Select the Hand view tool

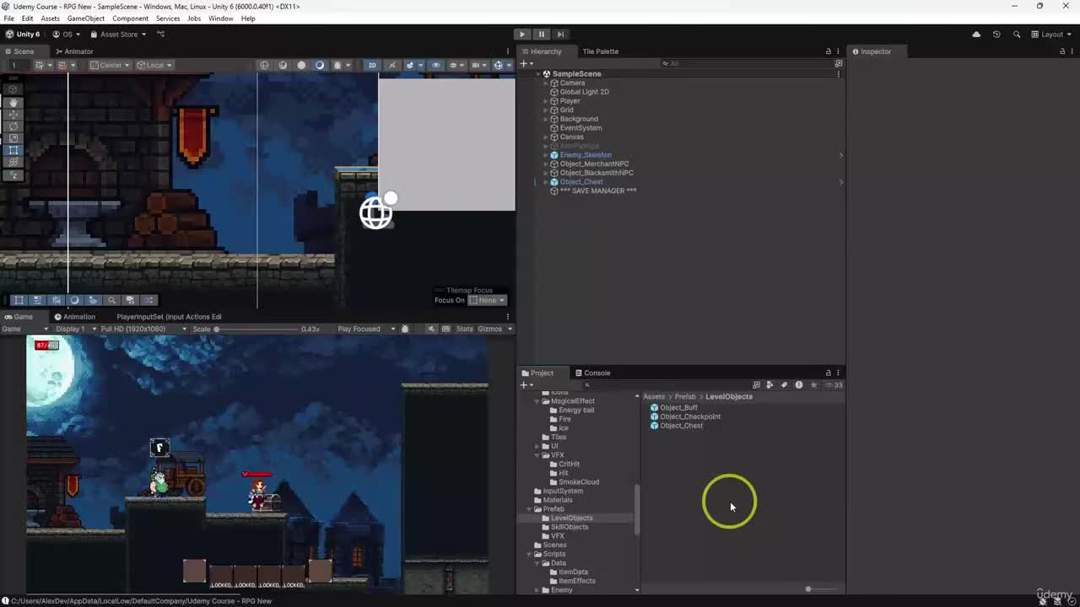coord(13,102)
